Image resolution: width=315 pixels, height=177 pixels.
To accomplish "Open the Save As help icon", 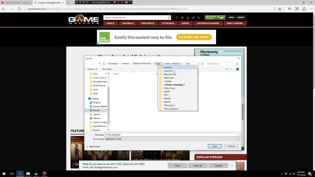I will [x=237, y=69].
